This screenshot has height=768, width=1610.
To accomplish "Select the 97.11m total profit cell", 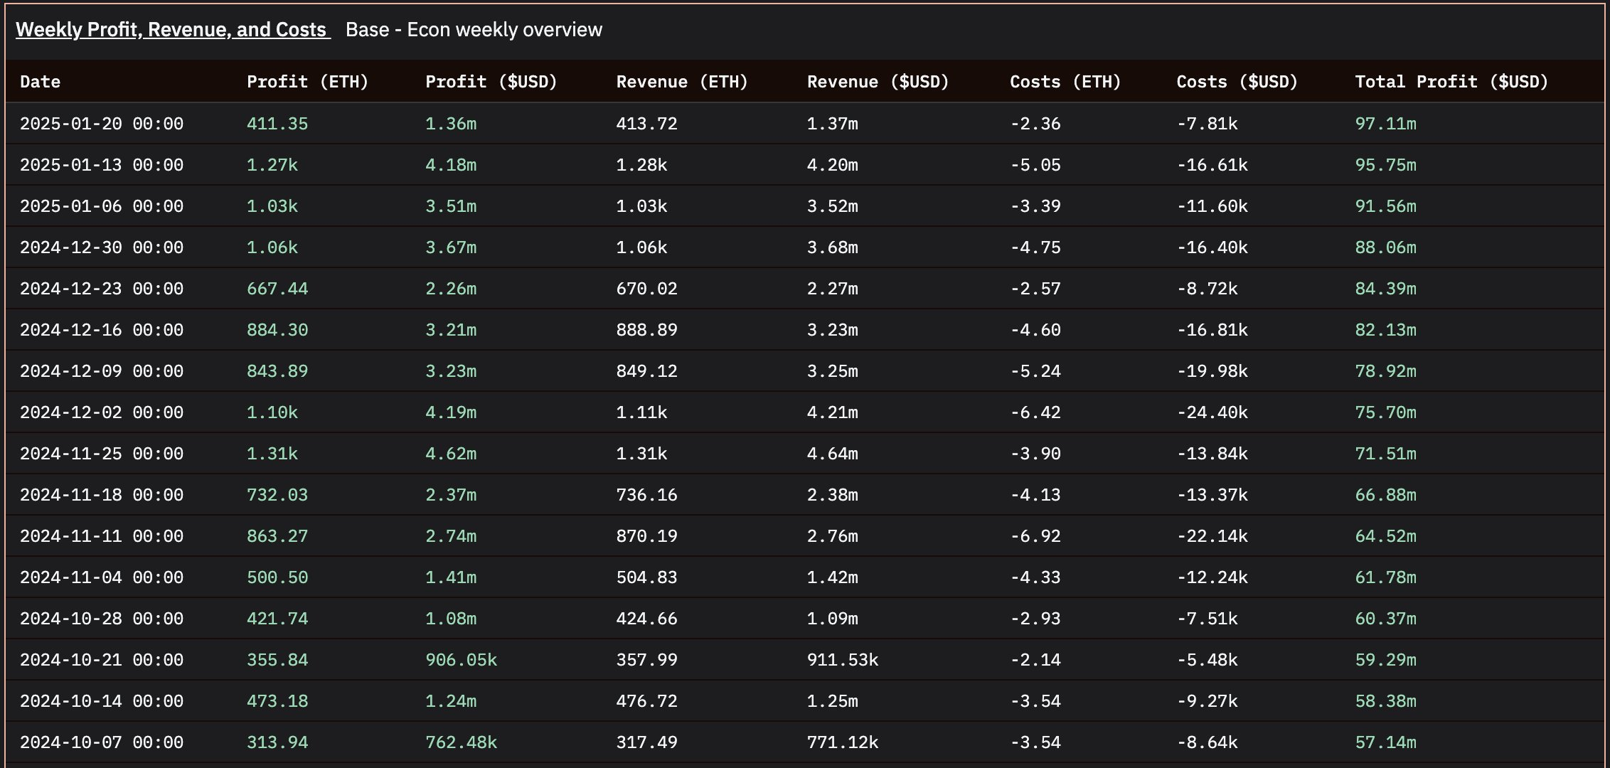I will tap(1385, 124).
